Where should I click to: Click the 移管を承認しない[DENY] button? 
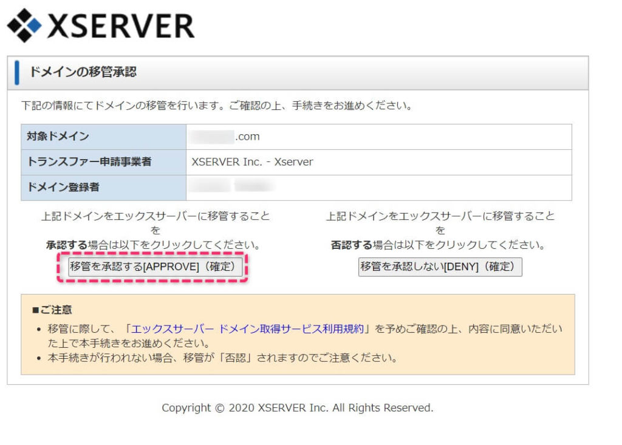(440, 267)
